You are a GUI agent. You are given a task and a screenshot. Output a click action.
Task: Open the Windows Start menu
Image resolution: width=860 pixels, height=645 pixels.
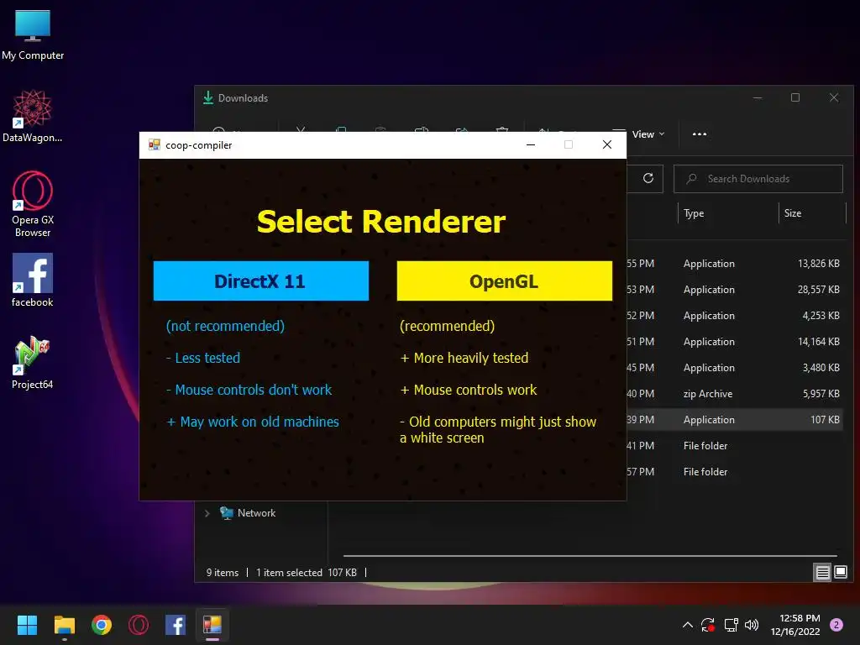pos(27,625)
